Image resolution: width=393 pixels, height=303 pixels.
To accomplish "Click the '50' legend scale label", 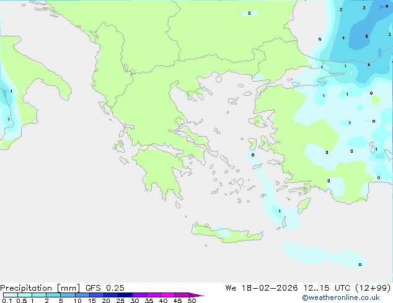I will [192, 301].
